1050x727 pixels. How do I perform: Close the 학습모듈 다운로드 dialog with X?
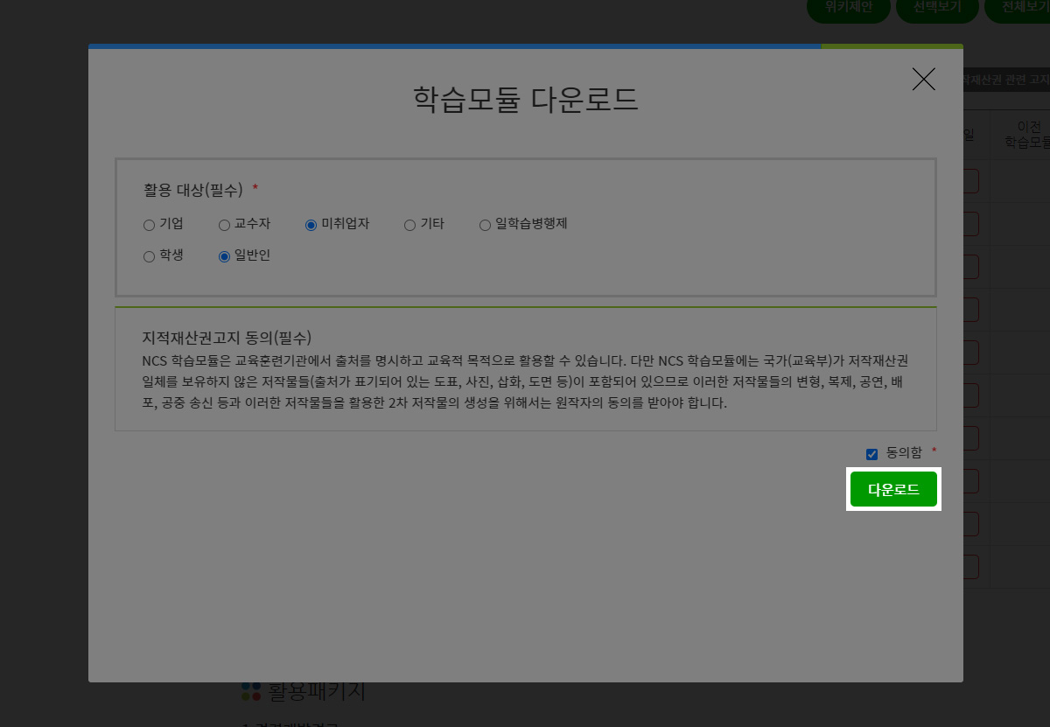pyautogui.click(x=923, y=80)
